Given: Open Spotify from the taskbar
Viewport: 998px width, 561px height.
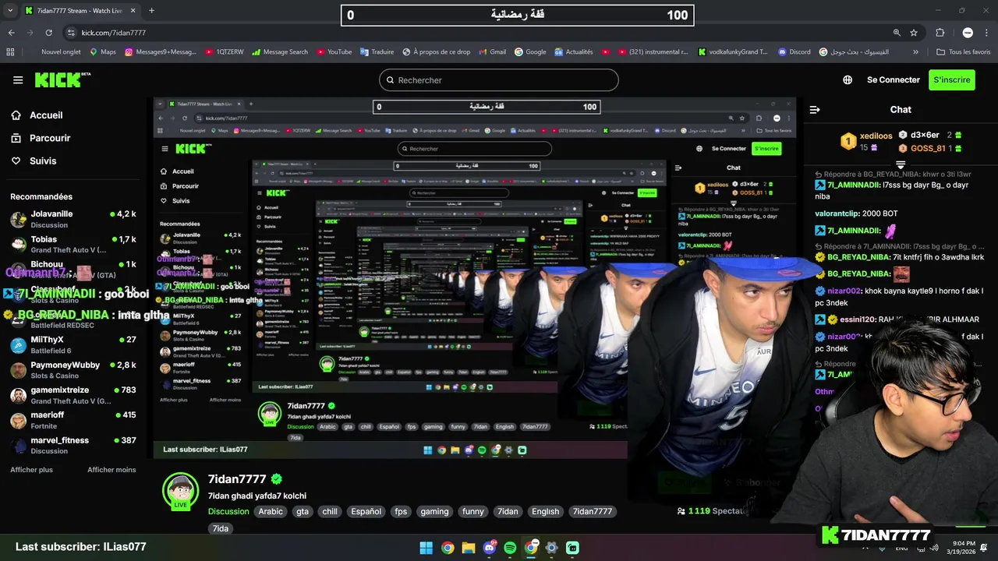Looking at the screenshot, I should pyautogui.click(x=510, y=548).
